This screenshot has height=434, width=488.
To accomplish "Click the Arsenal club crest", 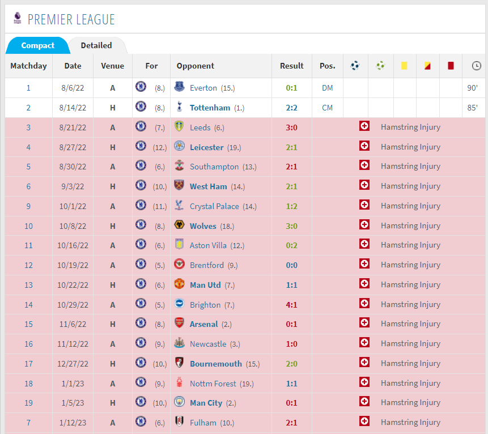I will pyautogui.click(x=179, y=323).
